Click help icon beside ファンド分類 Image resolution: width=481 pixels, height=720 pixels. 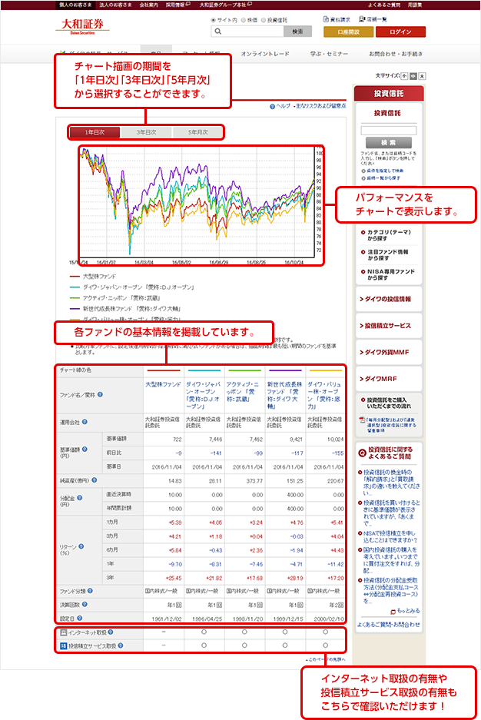90,591
